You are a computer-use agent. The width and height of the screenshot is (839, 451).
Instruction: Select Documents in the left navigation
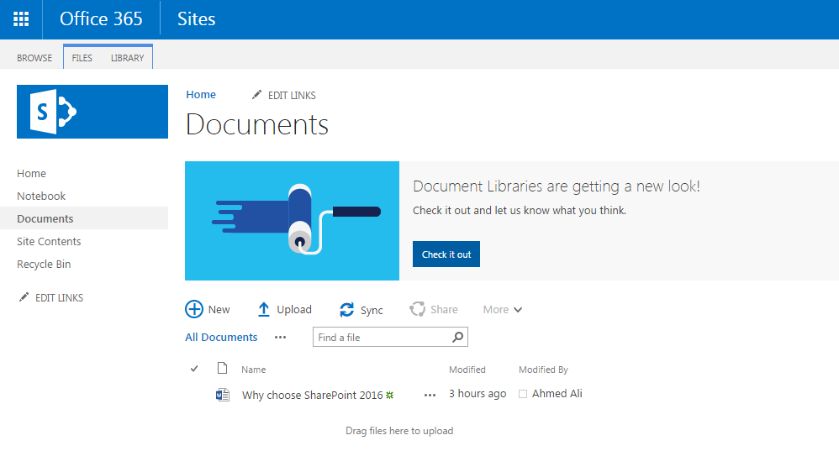point(84,218)
